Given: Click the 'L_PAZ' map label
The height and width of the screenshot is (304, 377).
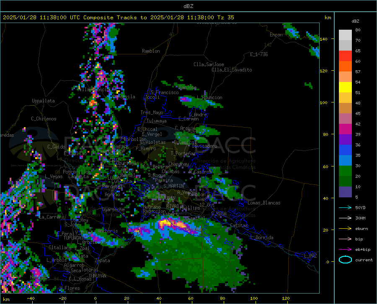Looking at the screenshot, I should coord(310,256).
